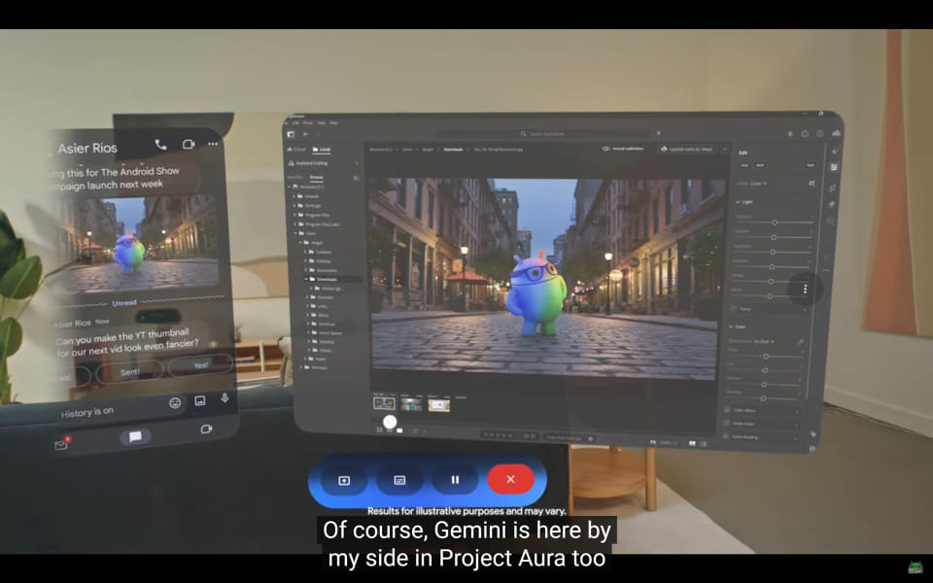Click the help question-mark icon at the editor's top right
Image resolution: width=933 pixels, height=583 pixels.
point(820,134)
